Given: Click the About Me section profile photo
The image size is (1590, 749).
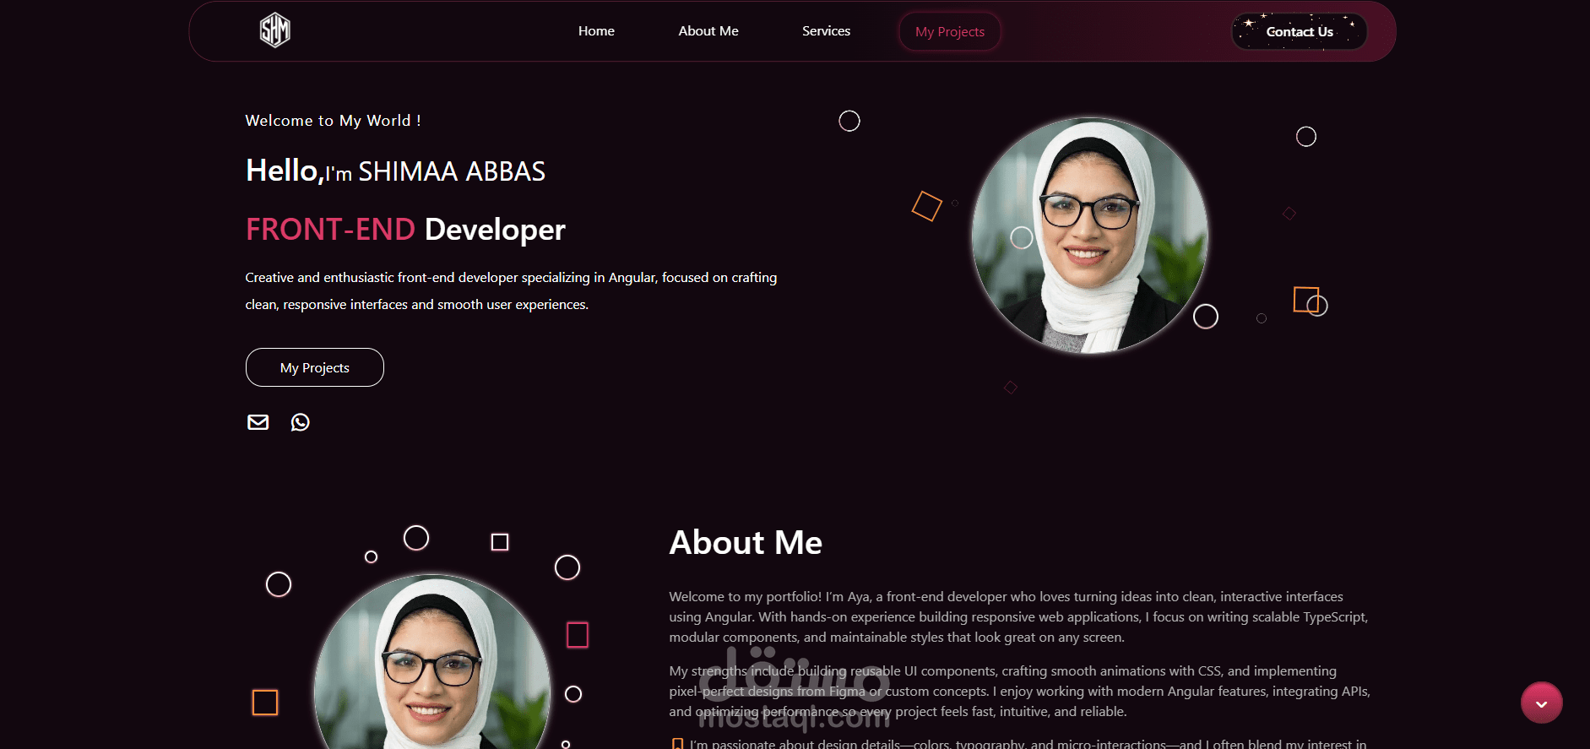Looking at the screenshot, I should (432, 663).
